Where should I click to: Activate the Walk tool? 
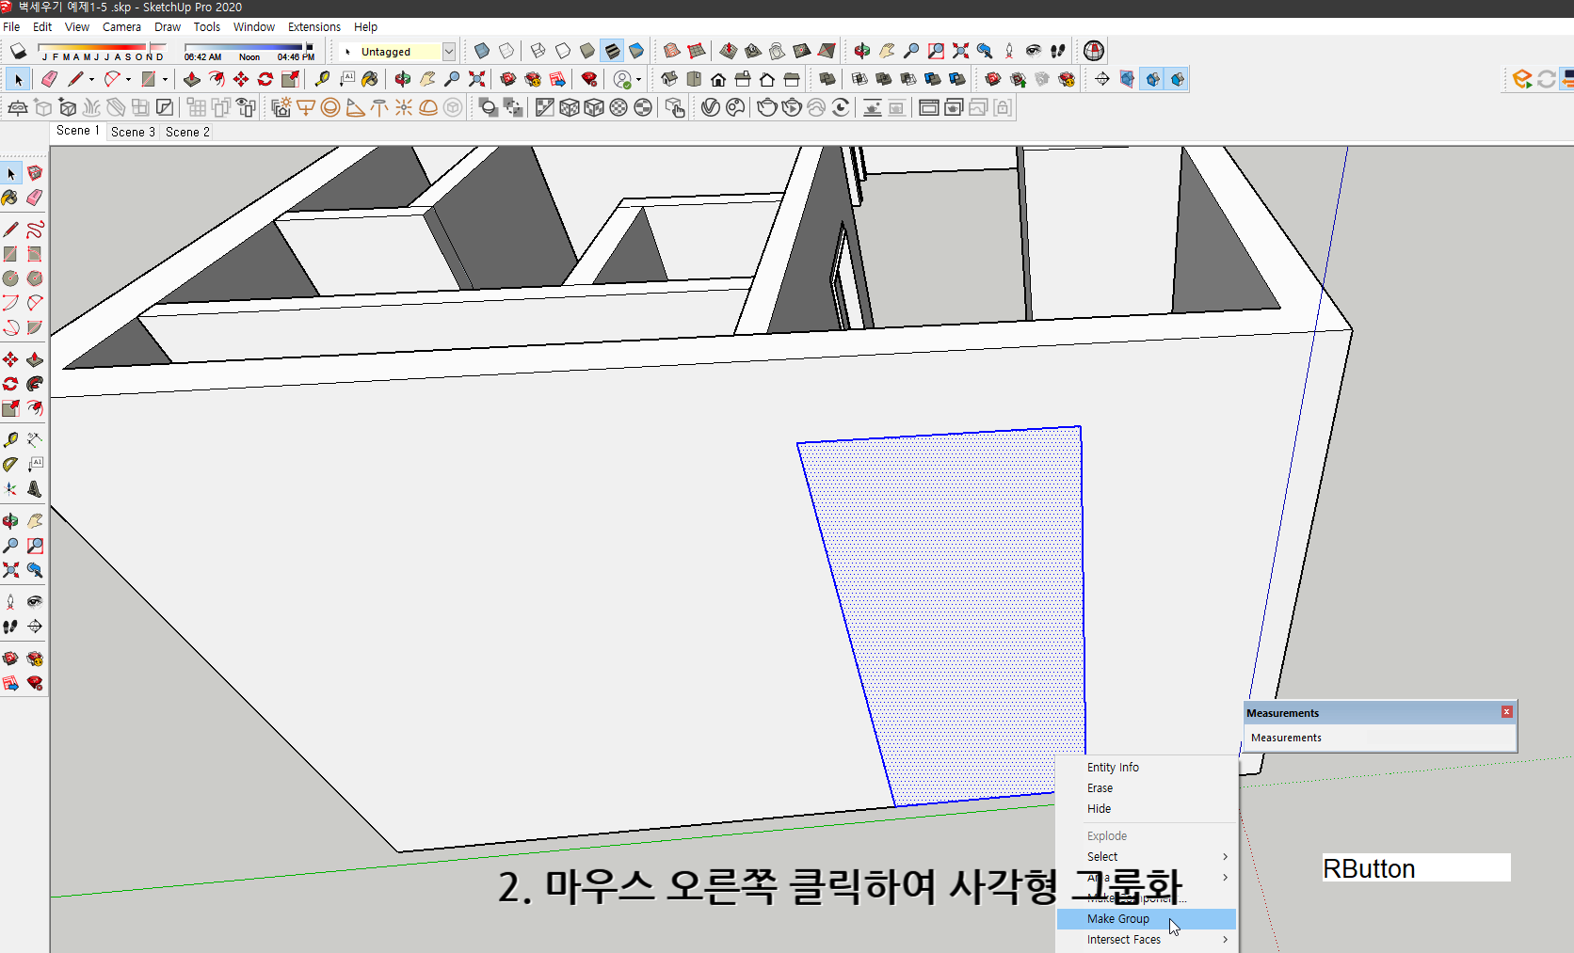(x=10, y=627)
